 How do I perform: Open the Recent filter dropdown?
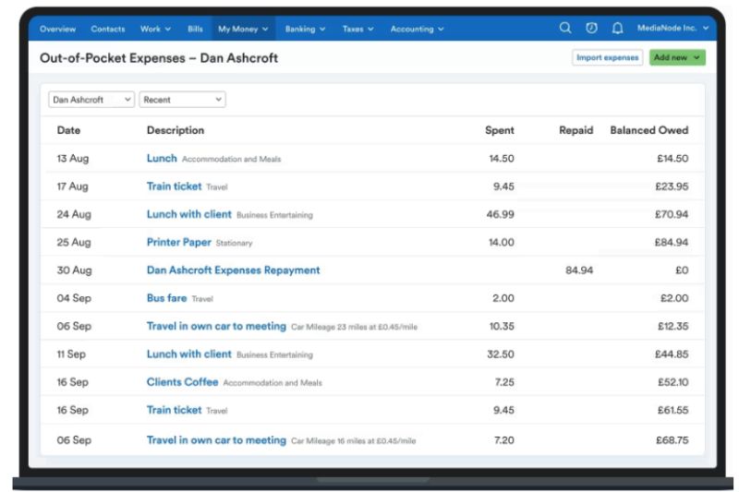[x=182, y=100]
